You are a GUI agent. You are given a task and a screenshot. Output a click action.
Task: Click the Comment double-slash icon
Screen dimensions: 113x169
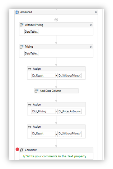coord(21,150)
